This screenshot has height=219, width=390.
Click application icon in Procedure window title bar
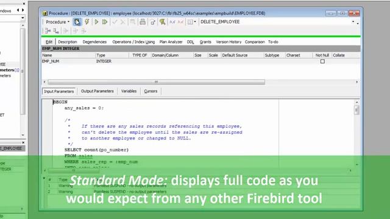[x=45, y=13]
